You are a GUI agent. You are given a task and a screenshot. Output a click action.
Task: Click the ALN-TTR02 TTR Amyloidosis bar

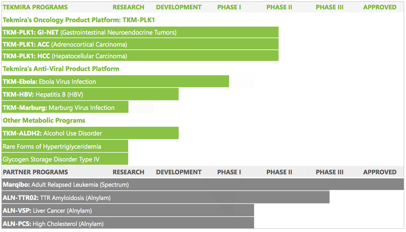pyautogui.click(x=166, y=197)
